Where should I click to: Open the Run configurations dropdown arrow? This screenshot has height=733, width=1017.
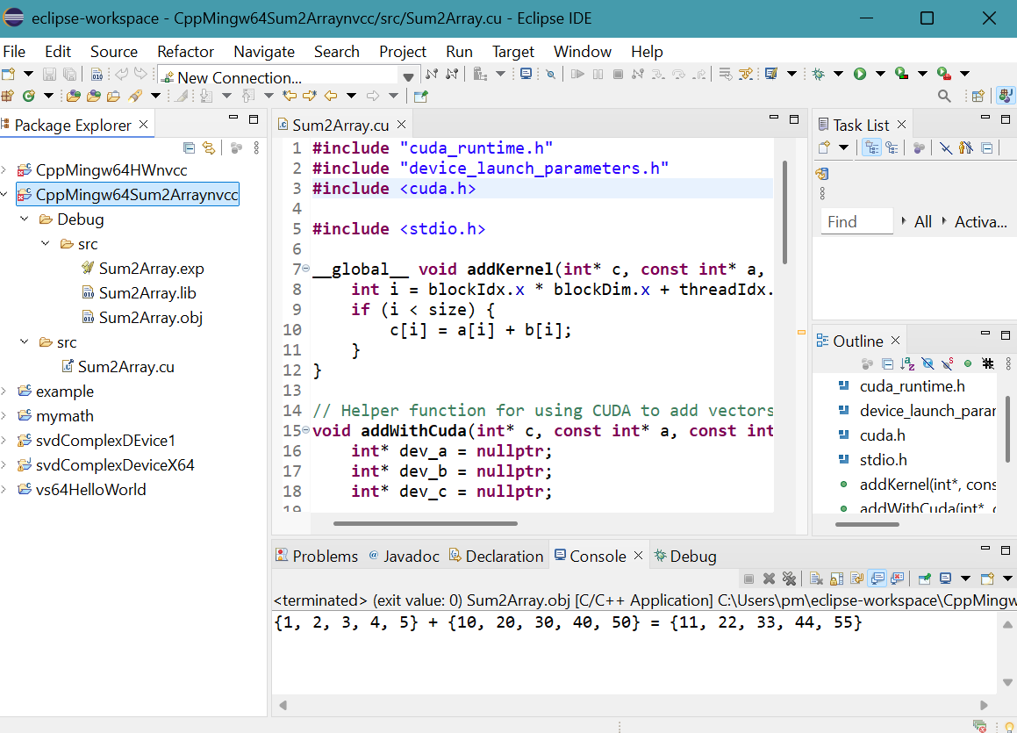880,74
